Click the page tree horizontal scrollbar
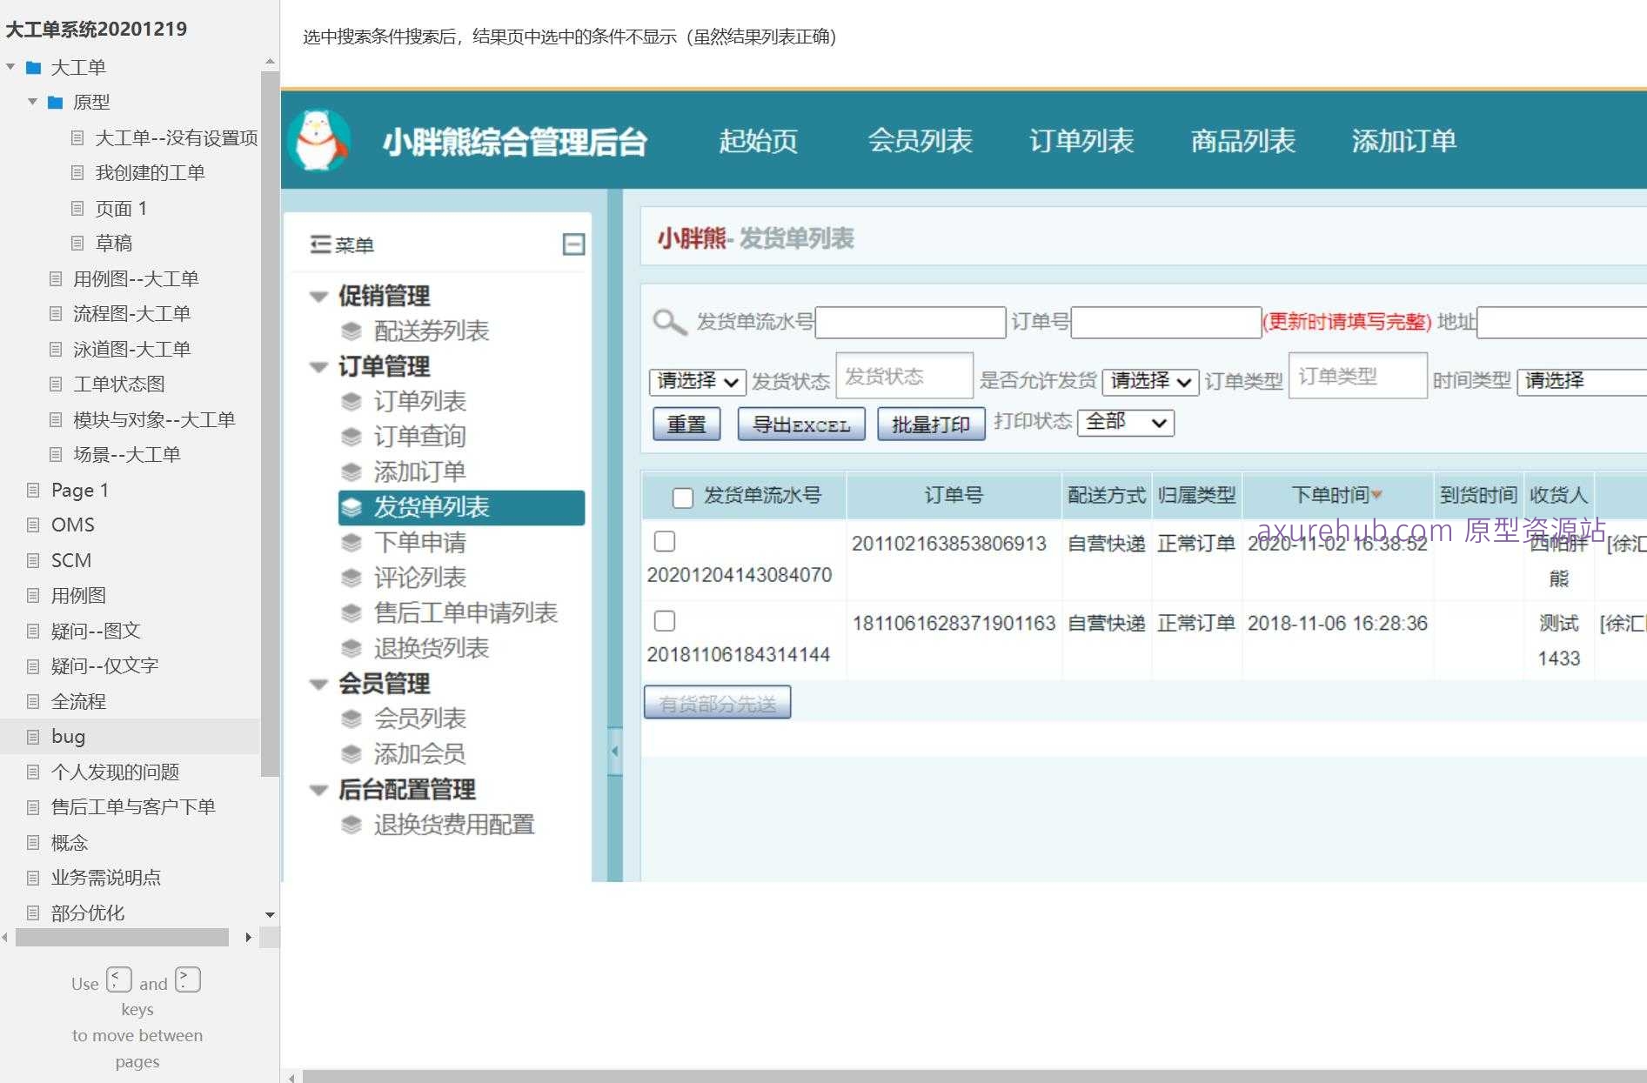The height and width of the screenshot is (1083, 1647). 122,937
